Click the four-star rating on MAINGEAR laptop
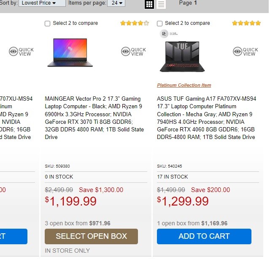 click(x=135, y=23)
